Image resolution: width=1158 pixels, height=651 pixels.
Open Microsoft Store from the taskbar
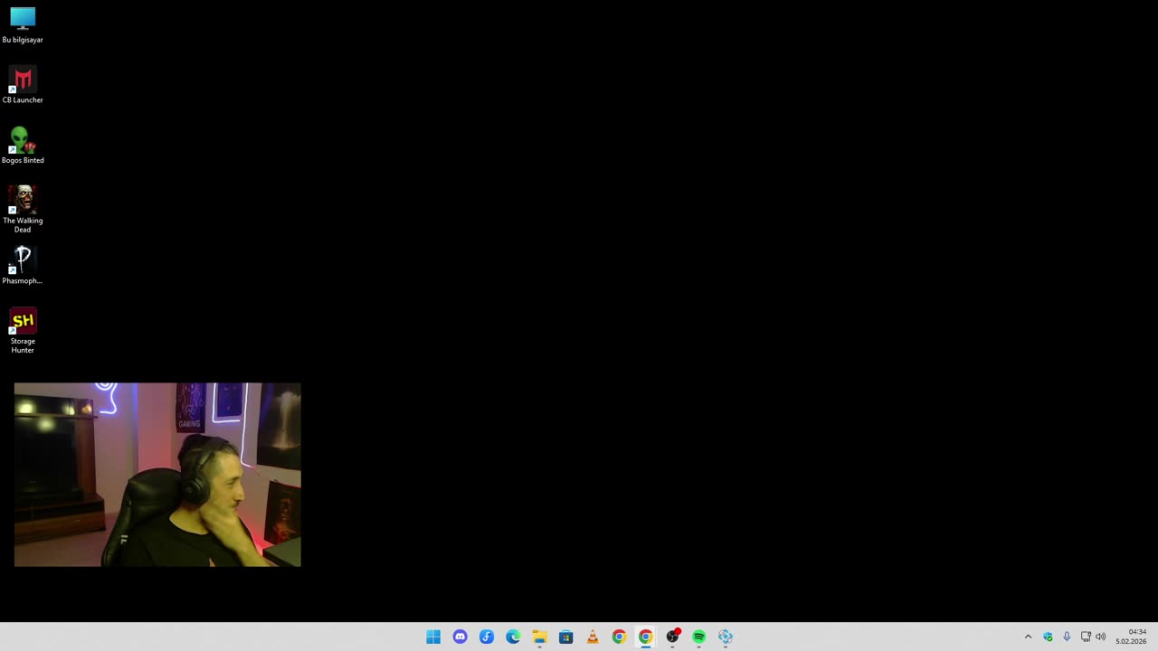pyautogui.click(x=565, y=637)
